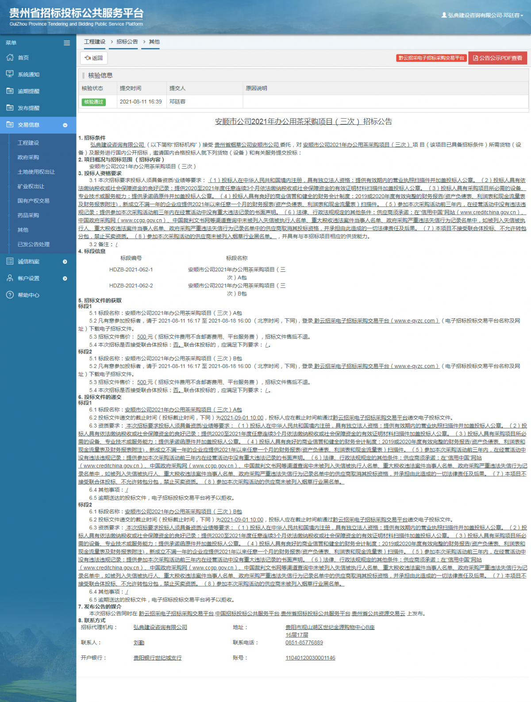The width and height of the screenshot is (531, 702).
Task: Select 政府采购 submenu item
Action: (x=28, y=157)
